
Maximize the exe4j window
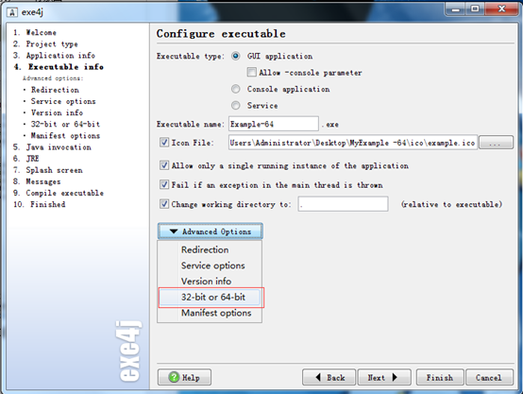[x=475, y=9]
